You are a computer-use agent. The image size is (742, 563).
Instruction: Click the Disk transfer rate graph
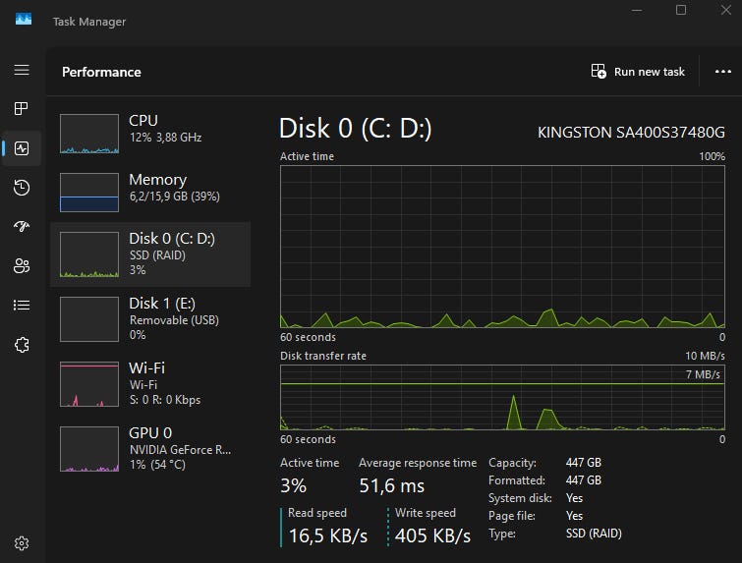point(502,397)
